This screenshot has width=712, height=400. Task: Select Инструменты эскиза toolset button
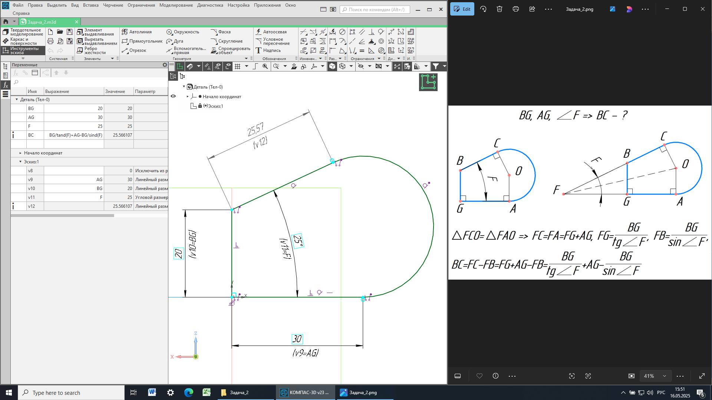[x=22, y=50]
